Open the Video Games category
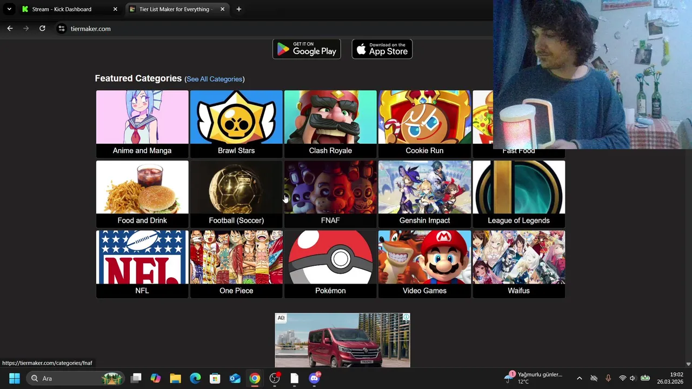Viewport: 692px width, 389px height. 424,264
